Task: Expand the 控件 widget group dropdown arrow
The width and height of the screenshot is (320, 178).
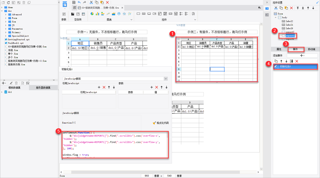Action: 195,20
